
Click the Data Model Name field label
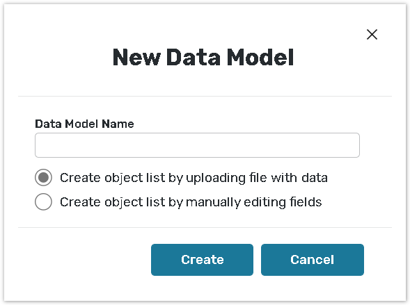pos(84,124)
